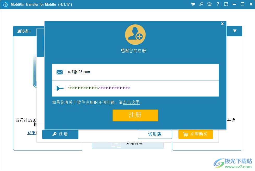
Task: Open help via the question mark icon
Action: pyautogui.click(x=218, y=4)
